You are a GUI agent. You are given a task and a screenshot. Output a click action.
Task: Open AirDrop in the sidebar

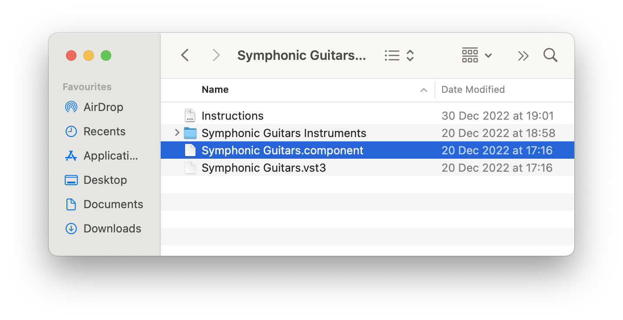point(103,107)
